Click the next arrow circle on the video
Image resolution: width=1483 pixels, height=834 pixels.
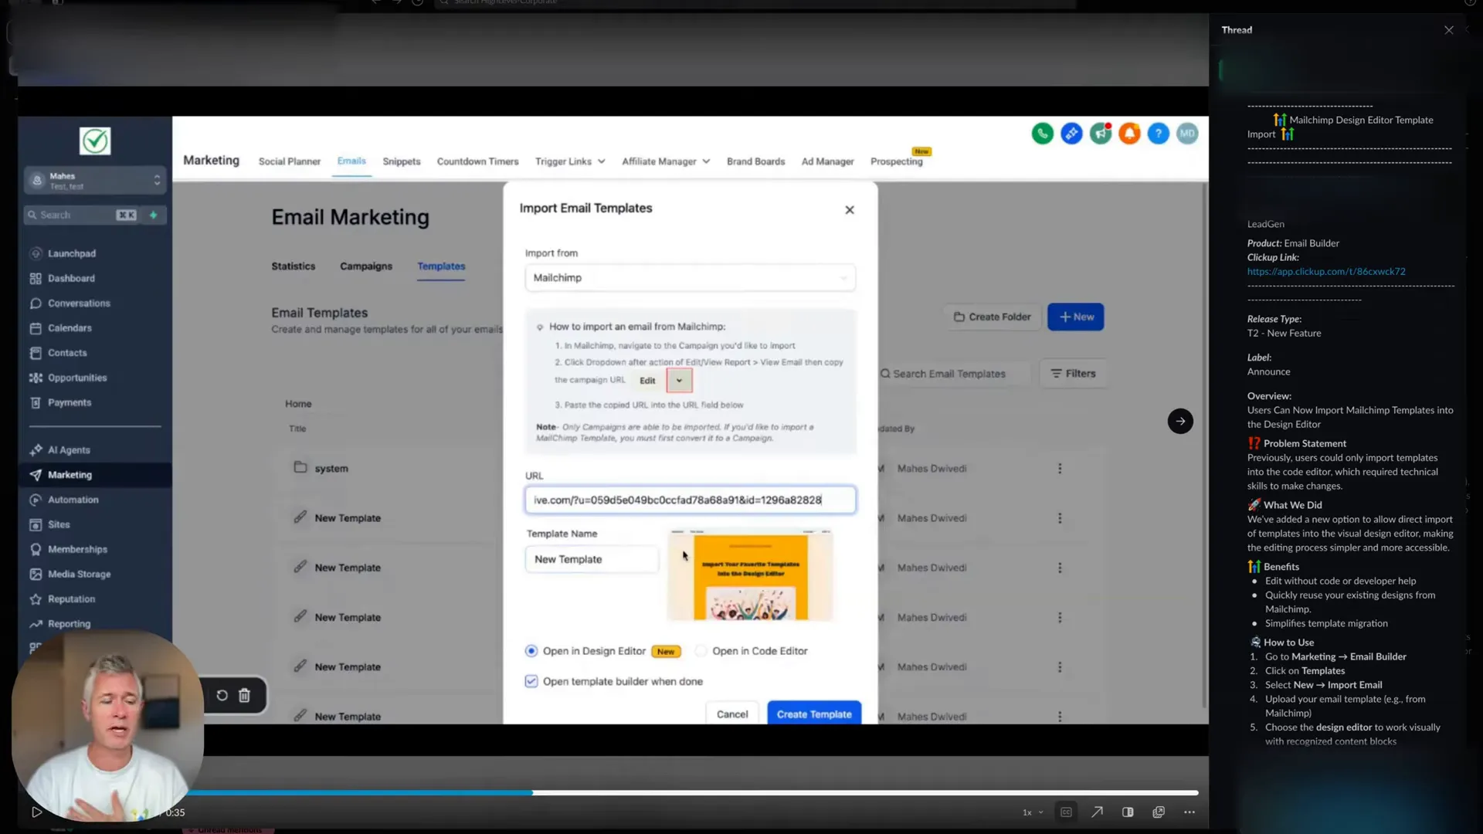(1180, 422)
